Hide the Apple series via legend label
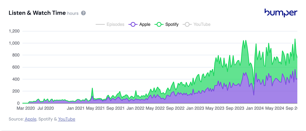 (x=145, y=24)
